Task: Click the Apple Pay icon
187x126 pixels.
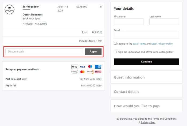Action: click(75, 67)
